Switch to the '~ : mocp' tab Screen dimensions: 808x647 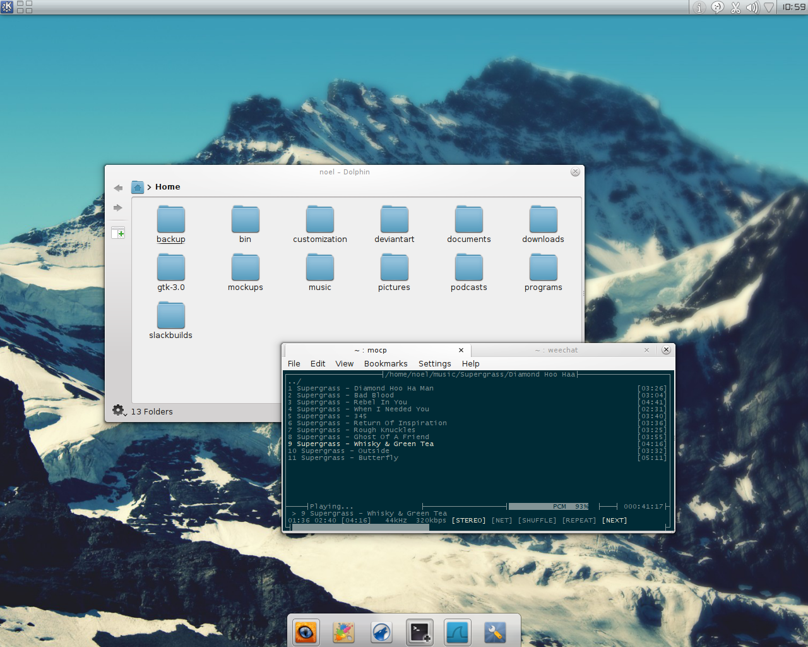(x=376, y=350)
